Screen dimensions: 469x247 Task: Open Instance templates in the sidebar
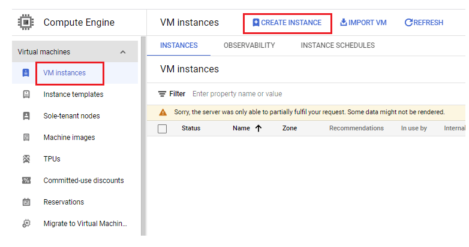click(75, 94)
